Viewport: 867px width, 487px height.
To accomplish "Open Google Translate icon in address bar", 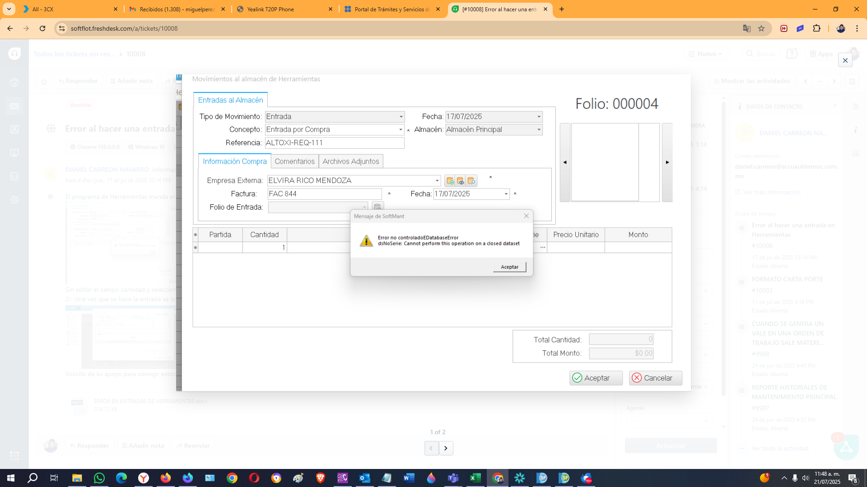I will pyautogui.click(x=746, y=28).
